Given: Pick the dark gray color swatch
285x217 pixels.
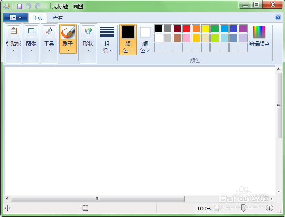Looking at the screenshot, I should click(168, 29).
